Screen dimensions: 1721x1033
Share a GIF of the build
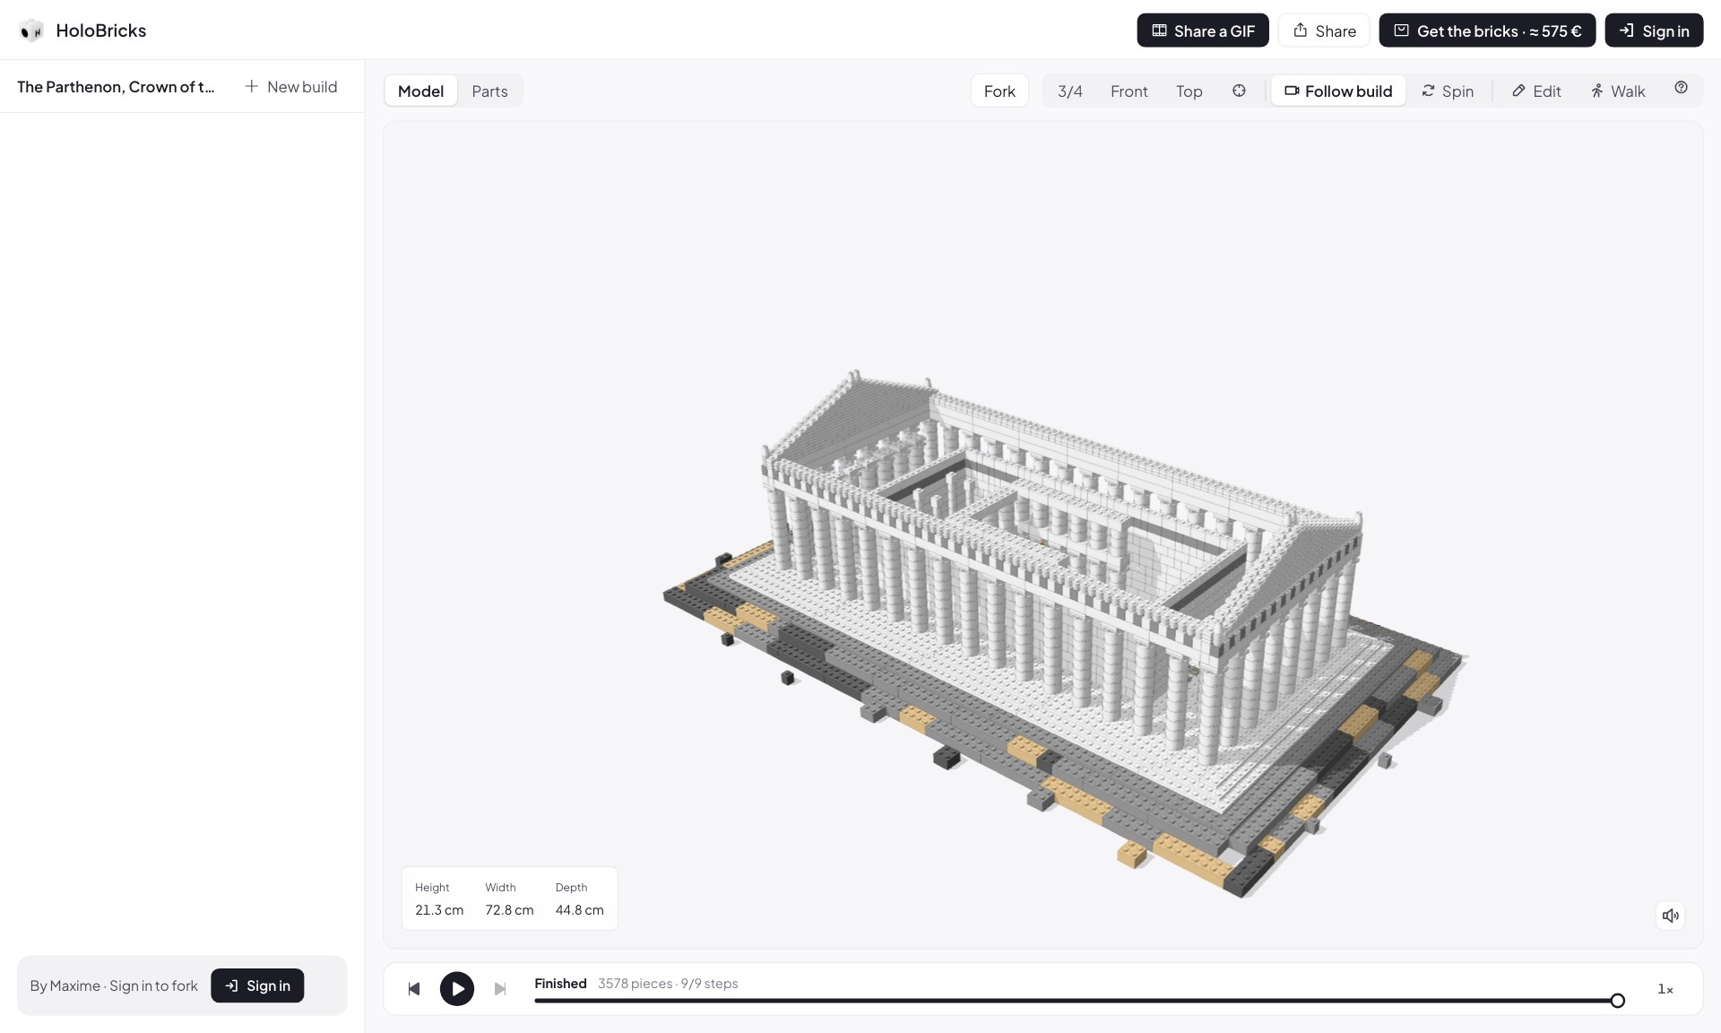1203,30
